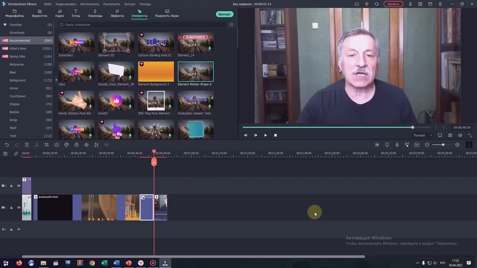Click the green Экспорт button
The width and height of the screenshot is (477, 268).
224,14
